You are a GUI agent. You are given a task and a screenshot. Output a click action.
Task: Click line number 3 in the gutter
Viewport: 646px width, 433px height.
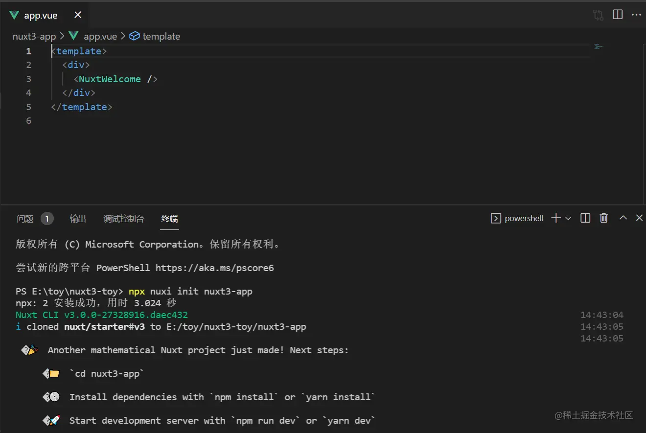coord(28,79)
